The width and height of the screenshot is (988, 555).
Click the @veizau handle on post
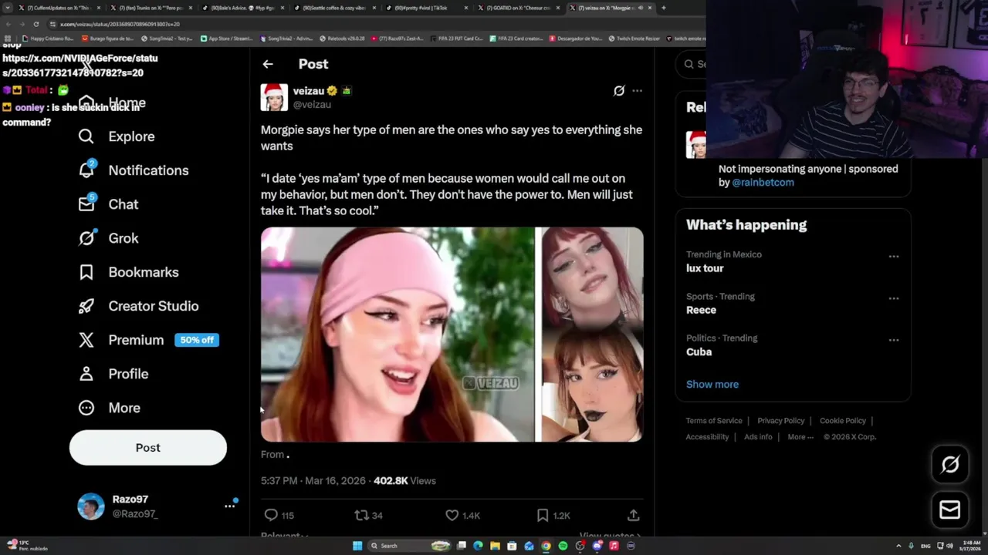pos(312,105)
